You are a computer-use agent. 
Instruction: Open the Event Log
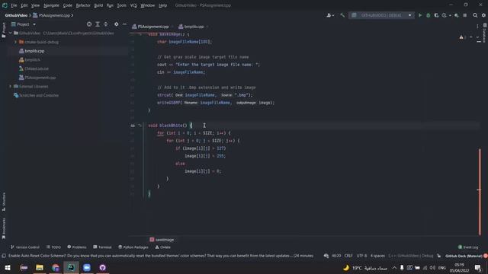point(468,247)
